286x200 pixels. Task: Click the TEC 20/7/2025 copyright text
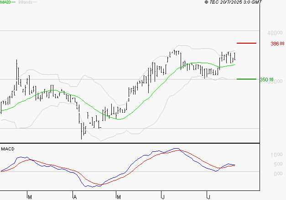[233, 2]
